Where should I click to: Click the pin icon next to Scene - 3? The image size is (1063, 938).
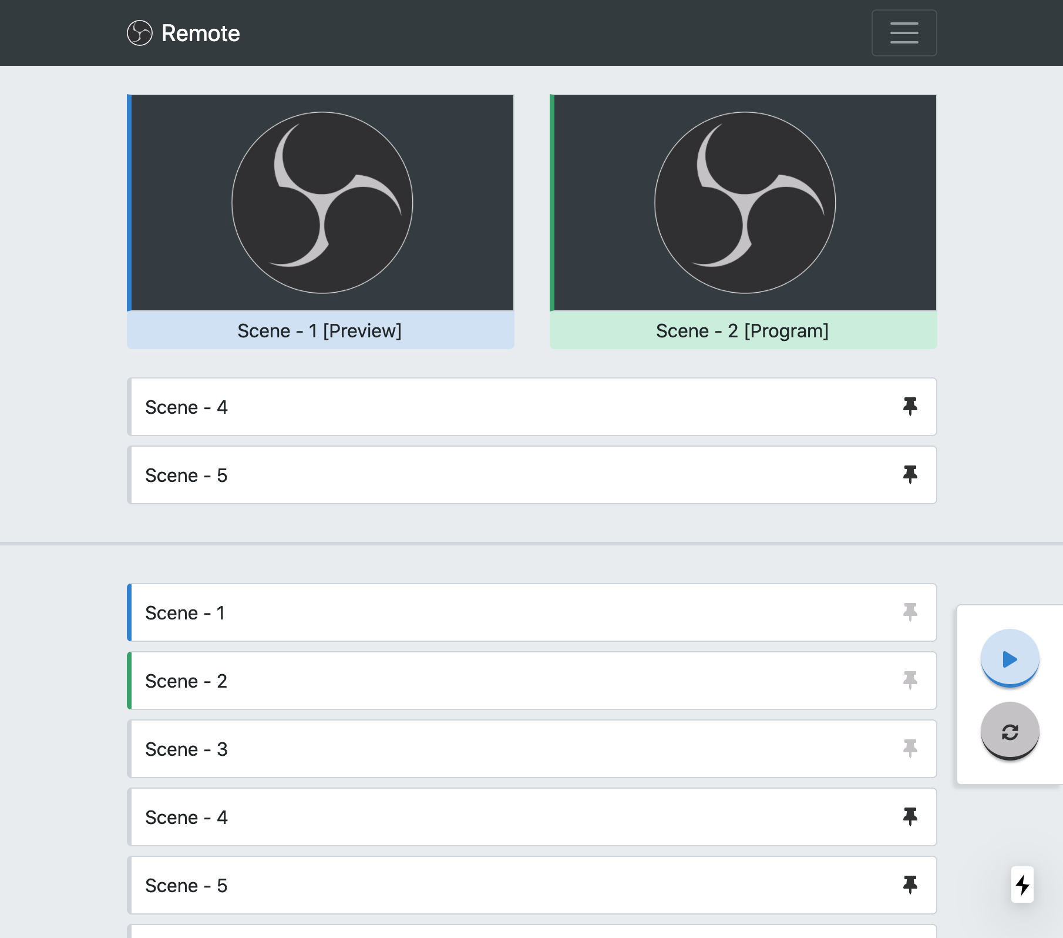point(911,749)
